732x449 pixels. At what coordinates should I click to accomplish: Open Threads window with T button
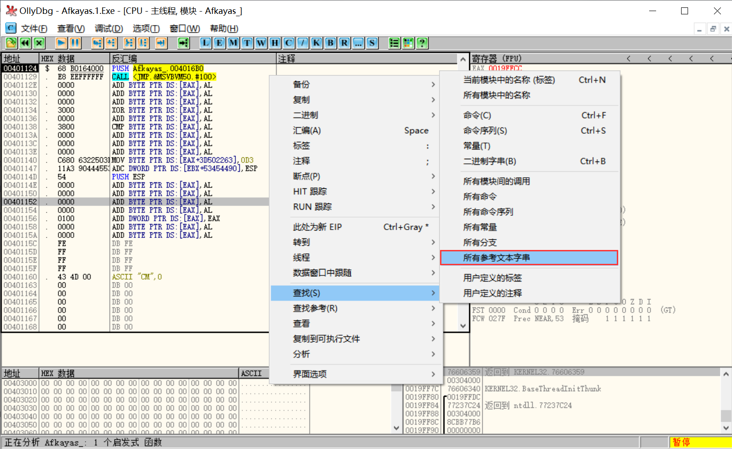click(x=247, y=43)
